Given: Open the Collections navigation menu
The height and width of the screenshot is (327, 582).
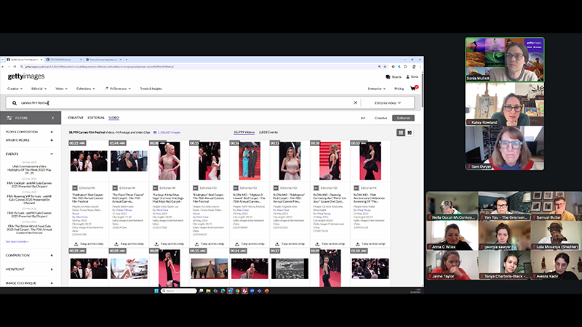Looking at the screenshot, I should coord(85,88).
